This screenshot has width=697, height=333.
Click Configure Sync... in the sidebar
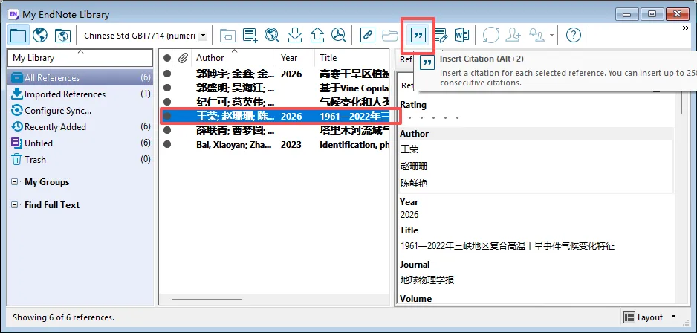[80, 111]
